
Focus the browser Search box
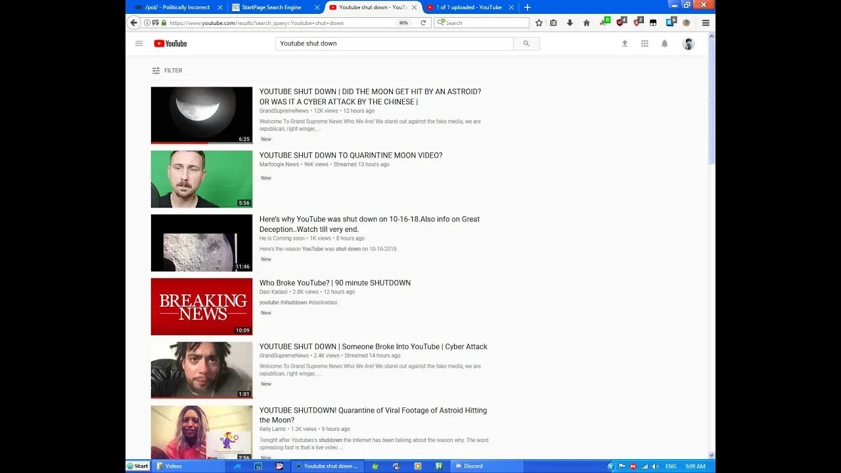(482, 22)
